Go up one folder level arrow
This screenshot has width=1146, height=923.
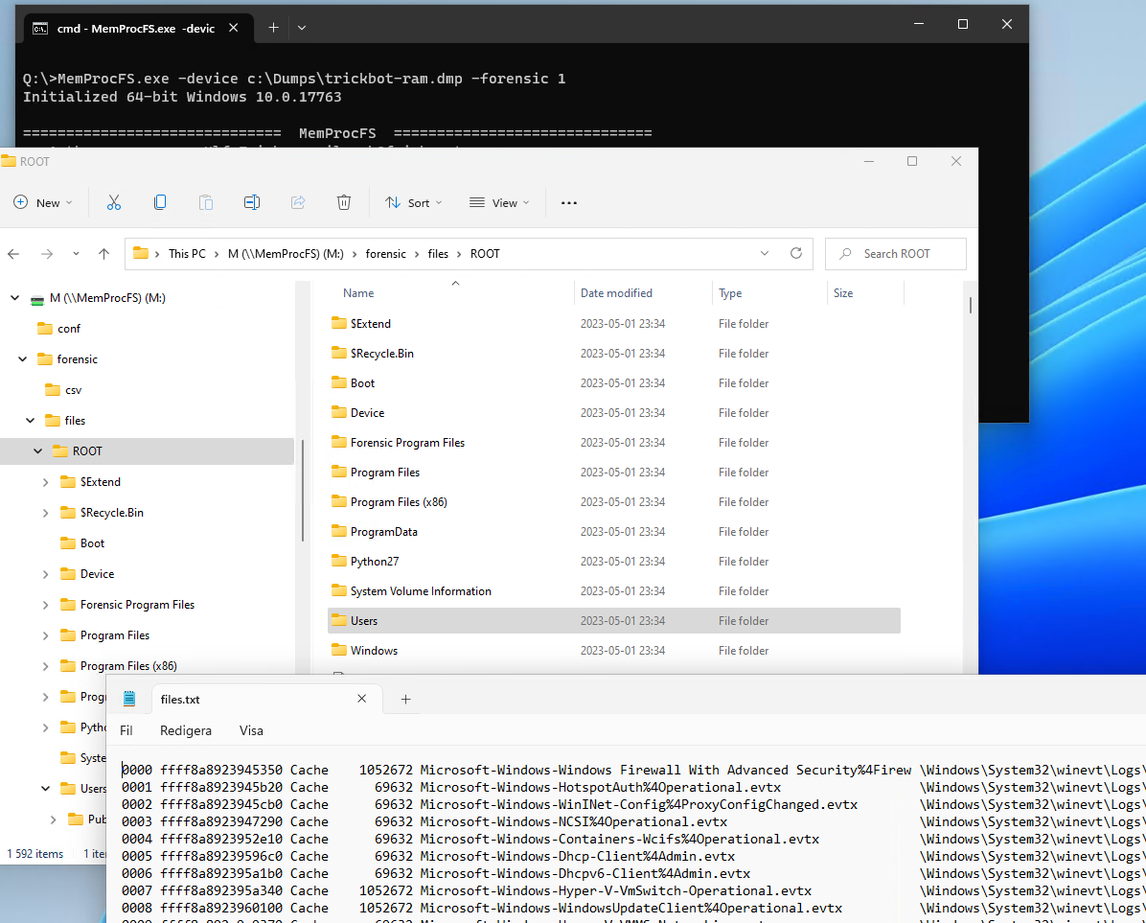click(103, 254)
